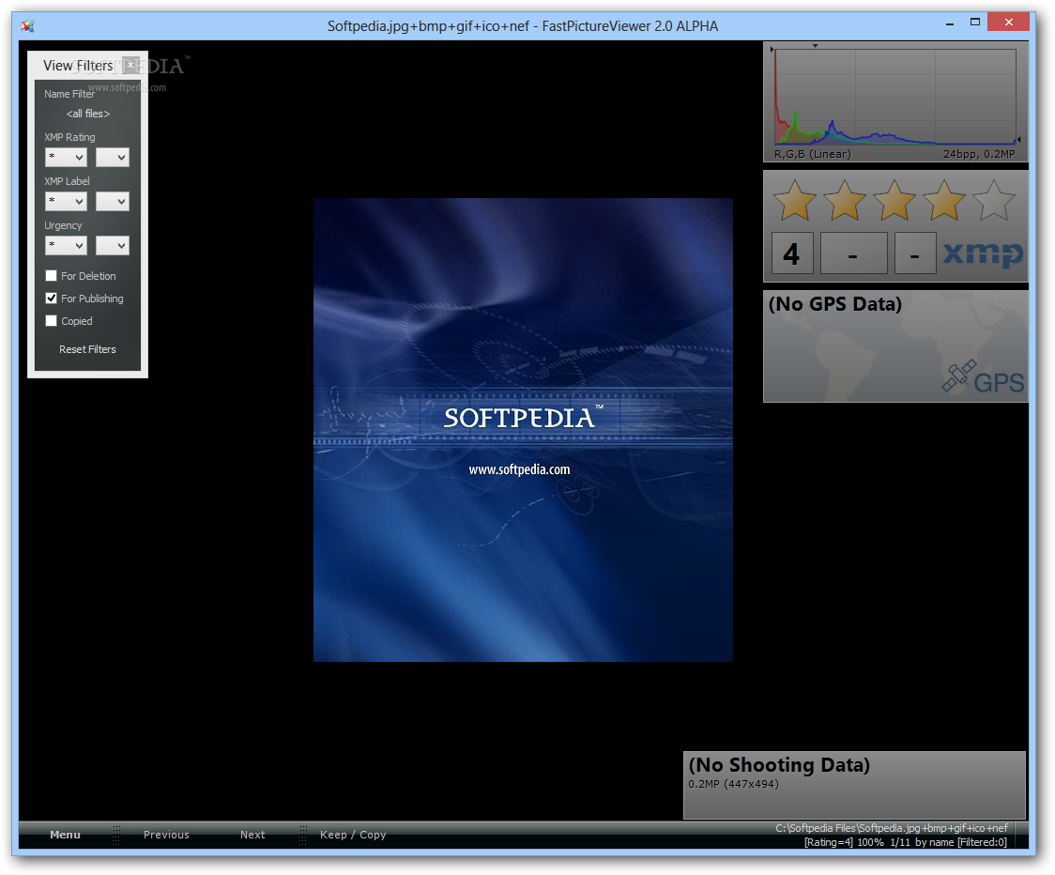Click the 0.2MP (447x494) size text
Image resolution: width=1055 pixels, height=875 pixels.
733,784
